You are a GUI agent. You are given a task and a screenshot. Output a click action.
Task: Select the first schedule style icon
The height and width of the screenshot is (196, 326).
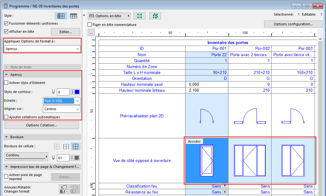(61, 16)
